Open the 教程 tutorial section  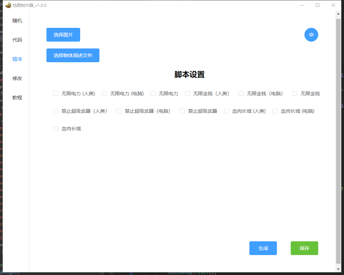(x=17, y=97)
